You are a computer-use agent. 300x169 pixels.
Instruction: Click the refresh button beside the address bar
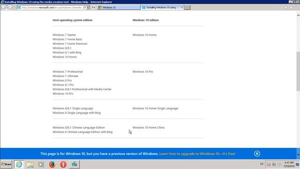(93, 8)
